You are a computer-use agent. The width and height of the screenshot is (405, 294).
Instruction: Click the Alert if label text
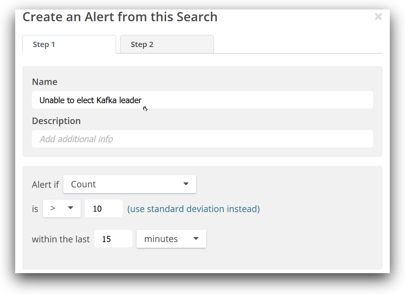click(46, 185)
